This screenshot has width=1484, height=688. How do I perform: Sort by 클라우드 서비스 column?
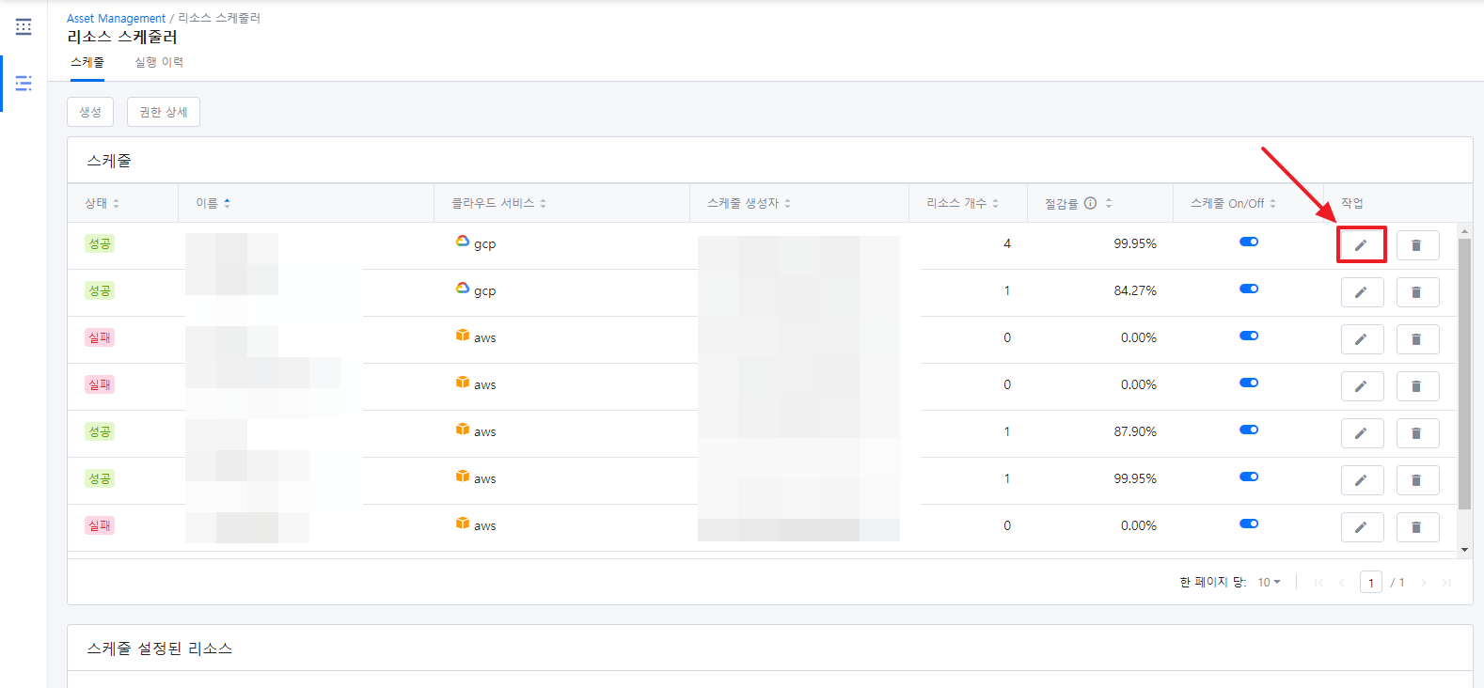point(498,203)
